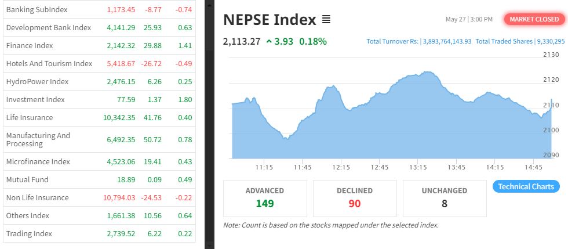568x249 pixels.
Task: Click the Unchanged stocks count box
Action: 445,198
